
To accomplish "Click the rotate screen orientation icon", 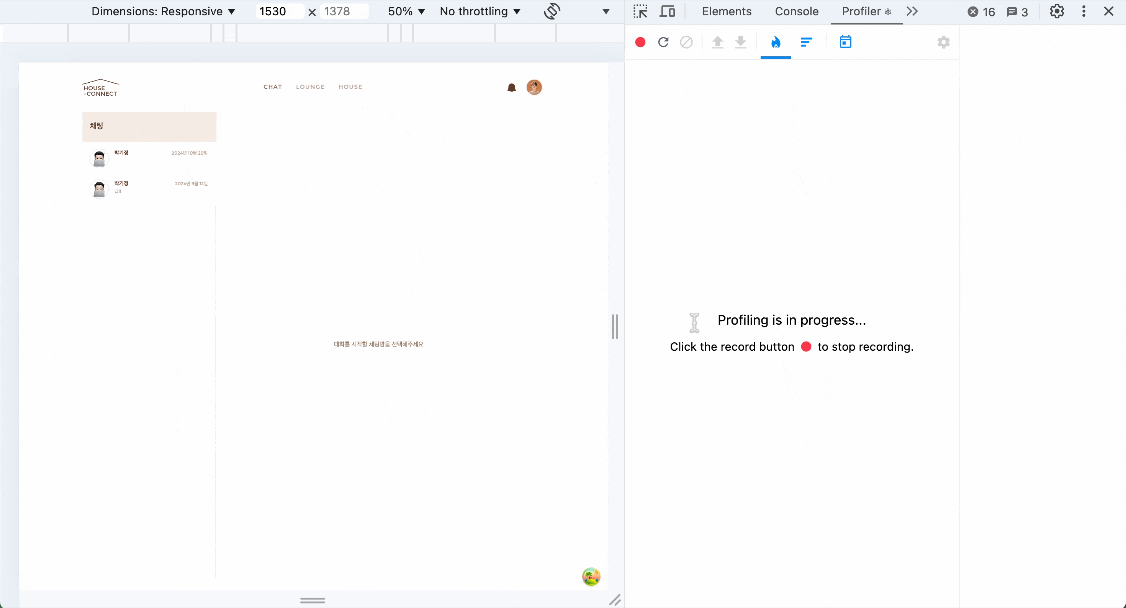I will coord(552,11).
